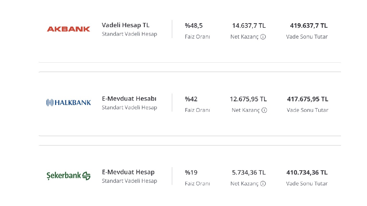Open Şekerbank Net Kazanç info icon
The height and width of the screenshot is (206, 367).
[x=263, y=184]
